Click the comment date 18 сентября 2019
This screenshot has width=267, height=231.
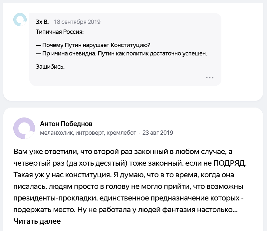[77, 22]
